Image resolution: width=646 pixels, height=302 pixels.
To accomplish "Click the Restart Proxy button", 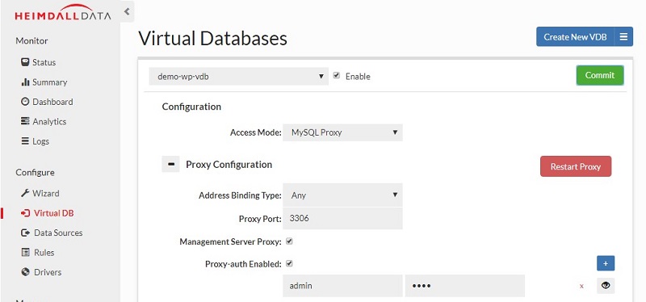I will tap(576, 166).
